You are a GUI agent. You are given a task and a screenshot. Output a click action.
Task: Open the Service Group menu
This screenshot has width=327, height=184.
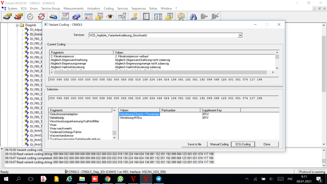coord(51,9)
